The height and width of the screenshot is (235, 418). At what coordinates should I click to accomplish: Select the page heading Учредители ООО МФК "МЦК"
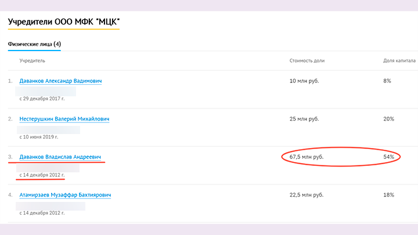tap(64, 22)
